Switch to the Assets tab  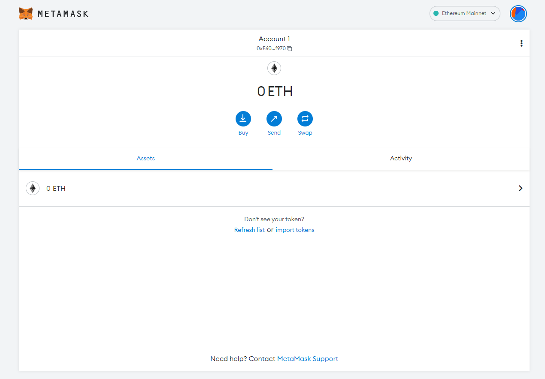(145, 158)
